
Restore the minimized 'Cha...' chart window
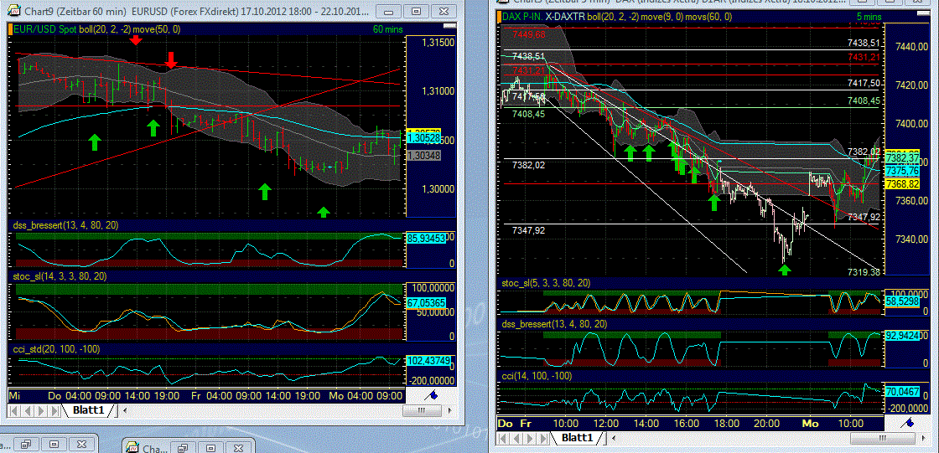point(183,448)
